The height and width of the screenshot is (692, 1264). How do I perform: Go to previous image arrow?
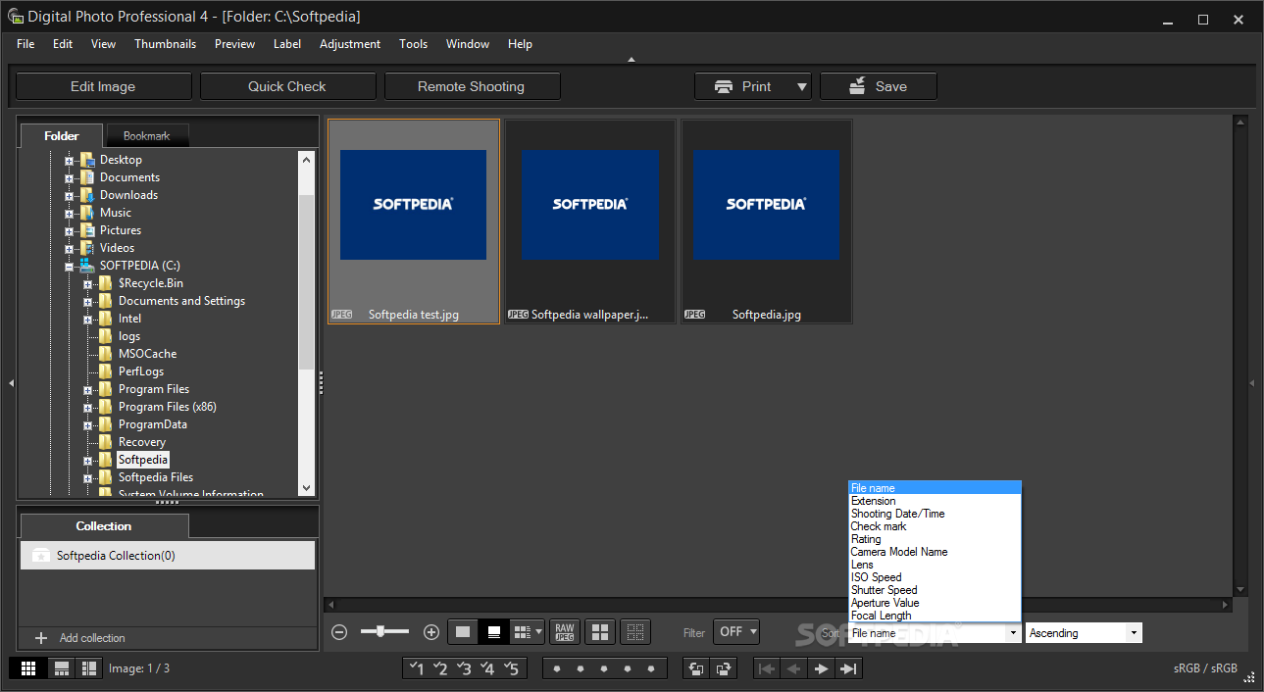pyautogui.click(x=794, y=668)
